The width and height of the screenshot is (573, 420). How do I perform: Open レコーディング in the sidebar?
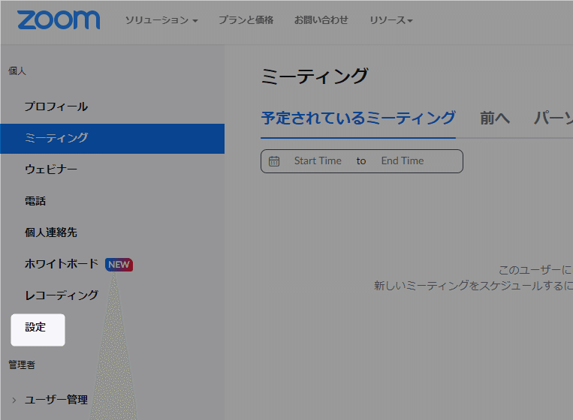pos(62,295)
